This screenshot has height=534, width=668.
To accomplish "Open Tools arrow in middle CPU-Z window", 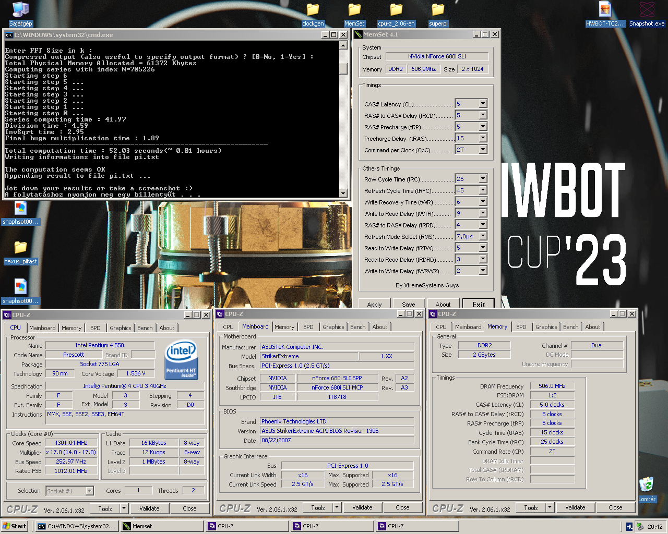I will coord(337,507).
